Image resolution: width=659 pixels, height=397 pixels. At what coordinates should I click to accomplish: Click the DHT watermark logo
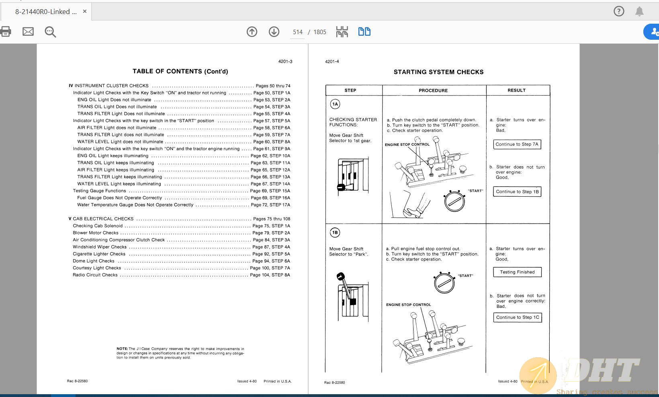(x=537, y=375)
